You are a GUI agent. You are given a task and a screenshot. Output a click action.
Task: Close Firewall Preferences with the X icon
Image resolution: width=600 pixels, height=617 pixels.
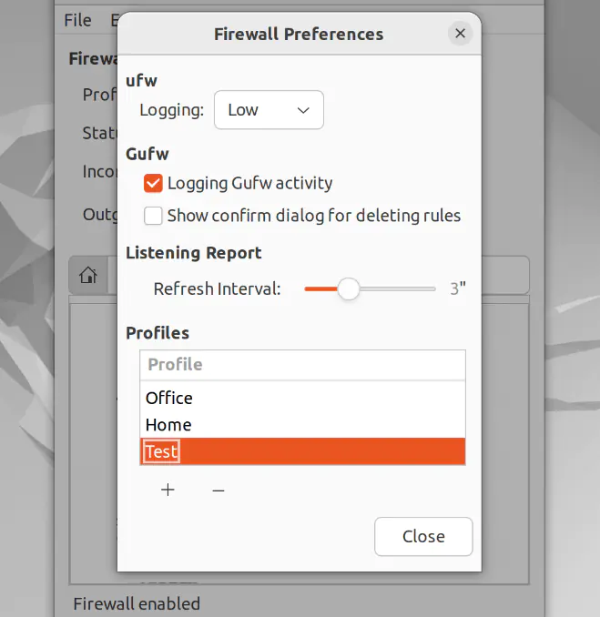tap(460, 35)
